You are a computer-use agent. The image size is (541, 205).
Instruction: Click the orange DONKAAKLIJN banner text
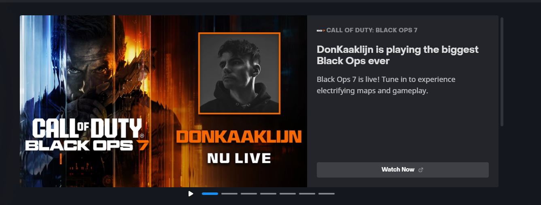(239, 137)
